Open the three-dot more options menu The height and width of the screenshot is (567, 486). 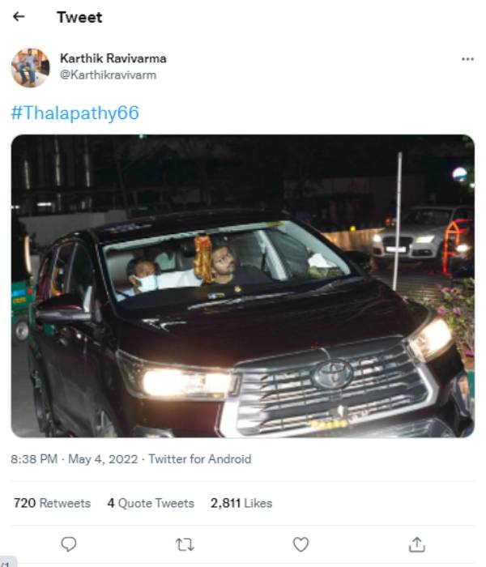(x=467, y=59)
